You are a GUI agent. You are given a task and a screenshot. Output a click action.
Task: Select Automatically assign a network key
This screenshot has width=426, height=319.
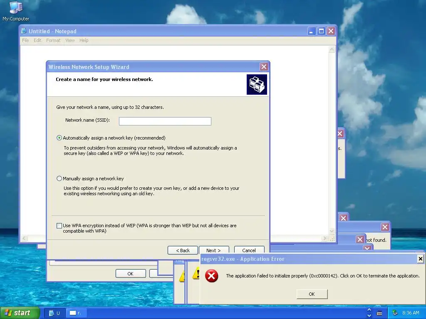pyautogui.click(x=59, y=138)
